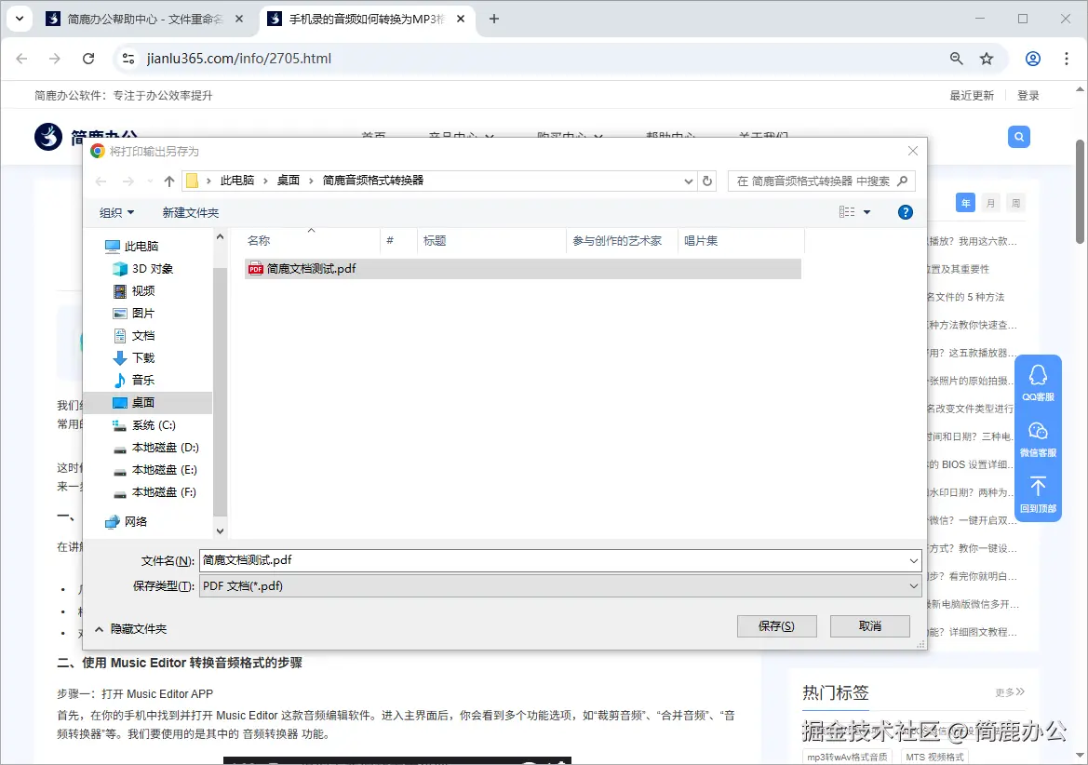Click the 文件名 input field

(x=560, y=560)
